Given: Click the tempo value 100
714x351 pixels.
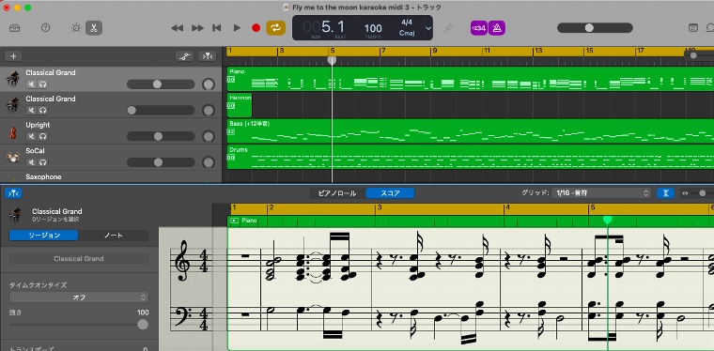Looking at the screenshot, I should 373,28.
